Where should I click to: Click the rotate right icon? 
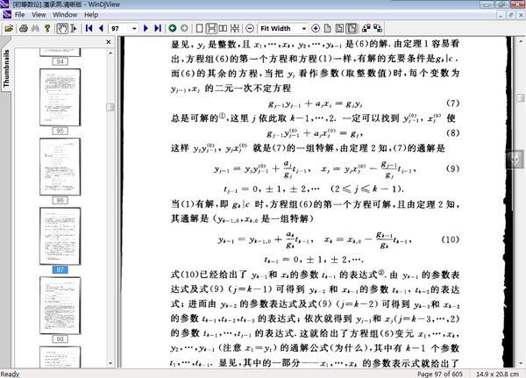pos(378,29)
